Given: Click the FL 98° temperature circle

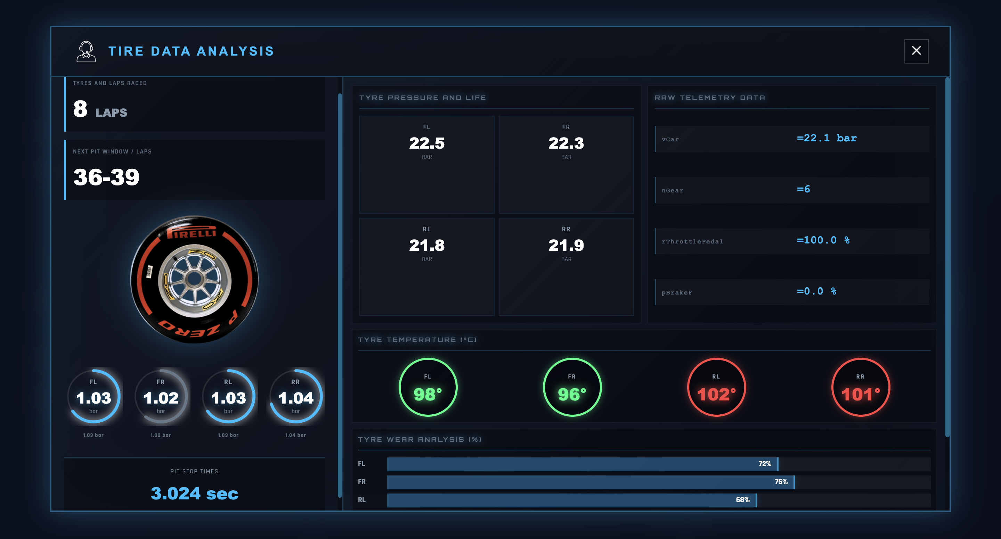Looking at the screenshot, I should coord(428,387).
